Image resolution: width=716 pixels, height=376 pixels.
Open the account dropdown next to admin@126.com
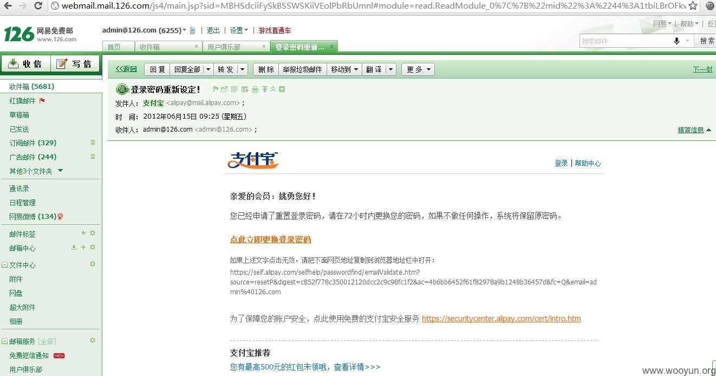pyautogui.click(x=185, y=30)
